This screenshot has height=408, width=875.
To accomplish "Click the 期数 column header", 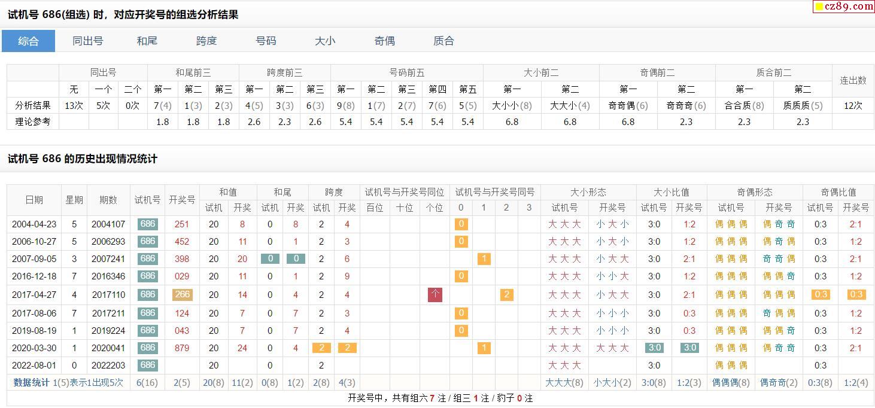I will pos(108,200).
